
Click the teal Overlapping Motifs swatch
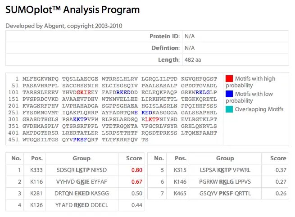click(x=229, y=109)
